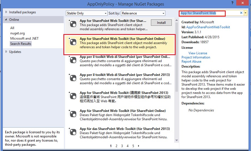Click the No Dependencies text

click(x=201, y=110)
